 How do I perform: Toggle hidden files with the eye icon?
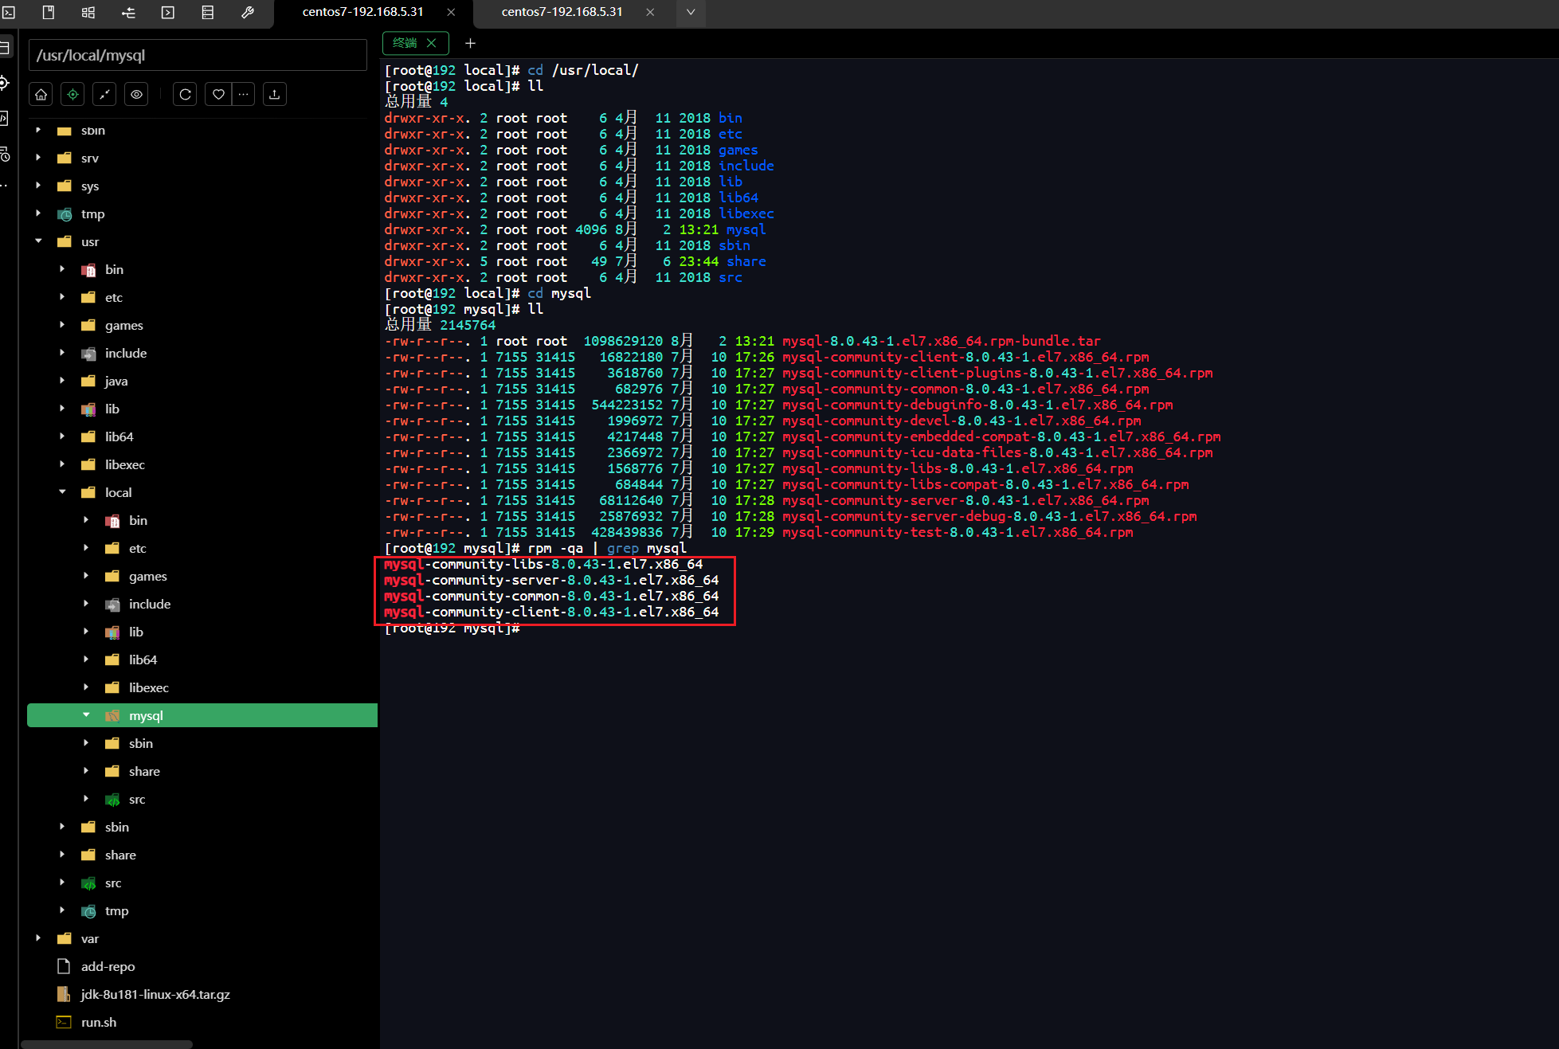[x=136, y=94]
